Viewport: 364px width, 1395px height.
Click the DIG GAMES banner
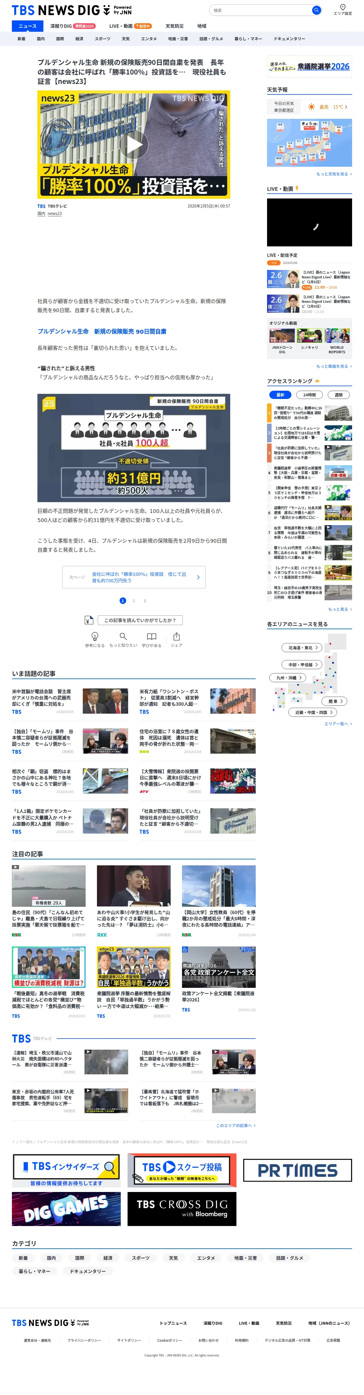(66, 1209)
